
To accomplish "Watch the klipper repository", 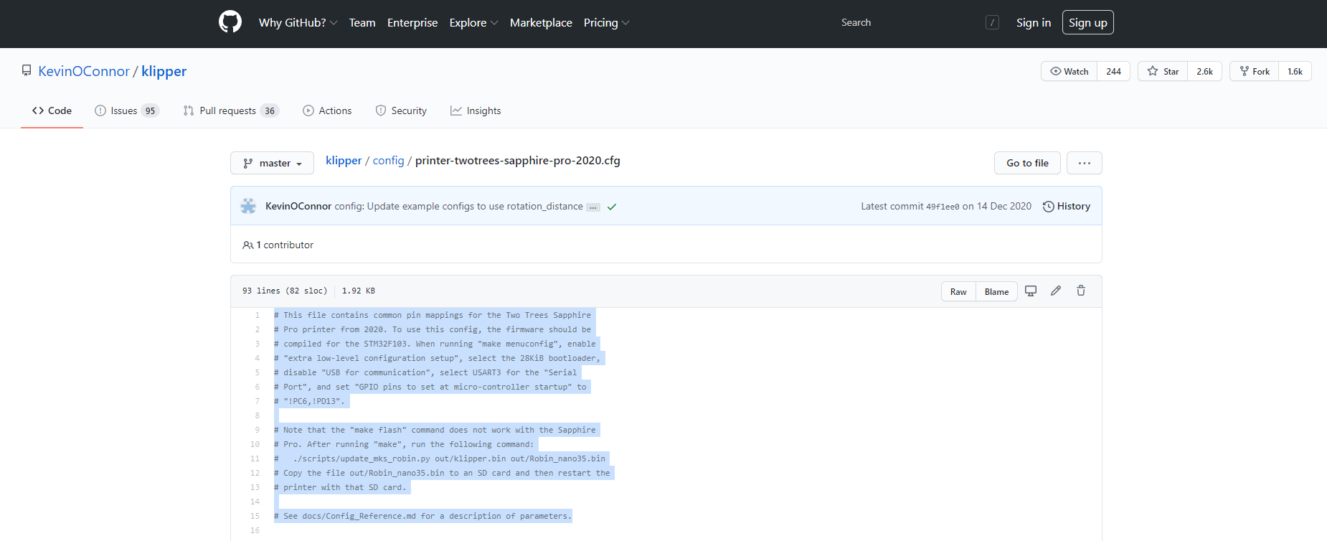I will (x=1069, y=71).
